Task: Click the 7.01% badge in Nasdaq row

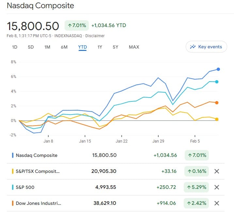Action: tap(197, 155)
